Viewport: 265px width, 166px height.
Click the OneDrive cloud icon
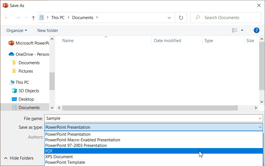[12, 54]
